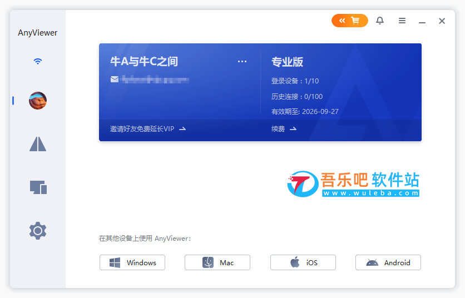
Task: Open the three-dots account options
Action: (242, 61)
